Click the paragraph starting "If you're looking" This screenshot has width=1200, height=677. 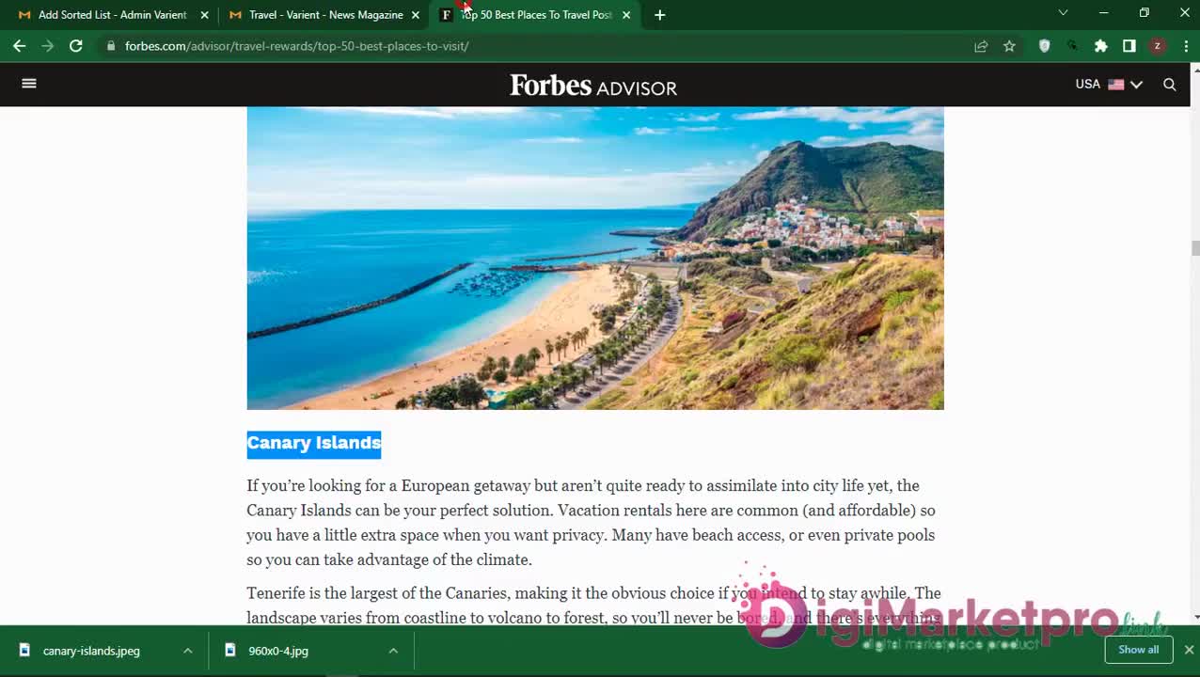(591, 523)
